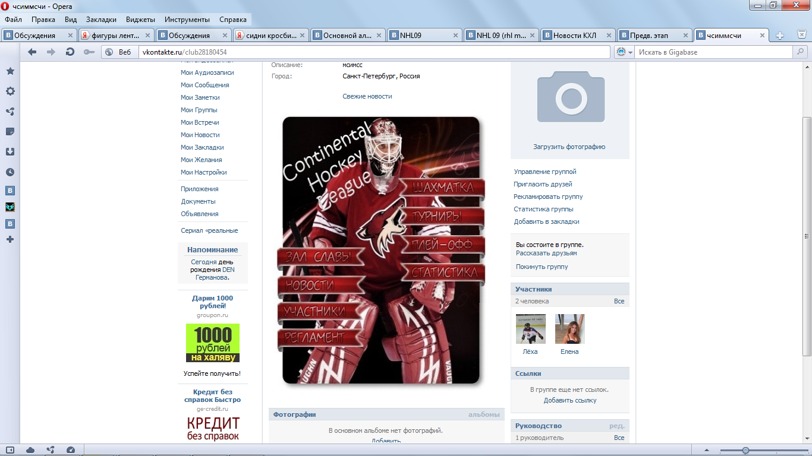Click the ТУРНИРЫ banner button

[442, 216]
